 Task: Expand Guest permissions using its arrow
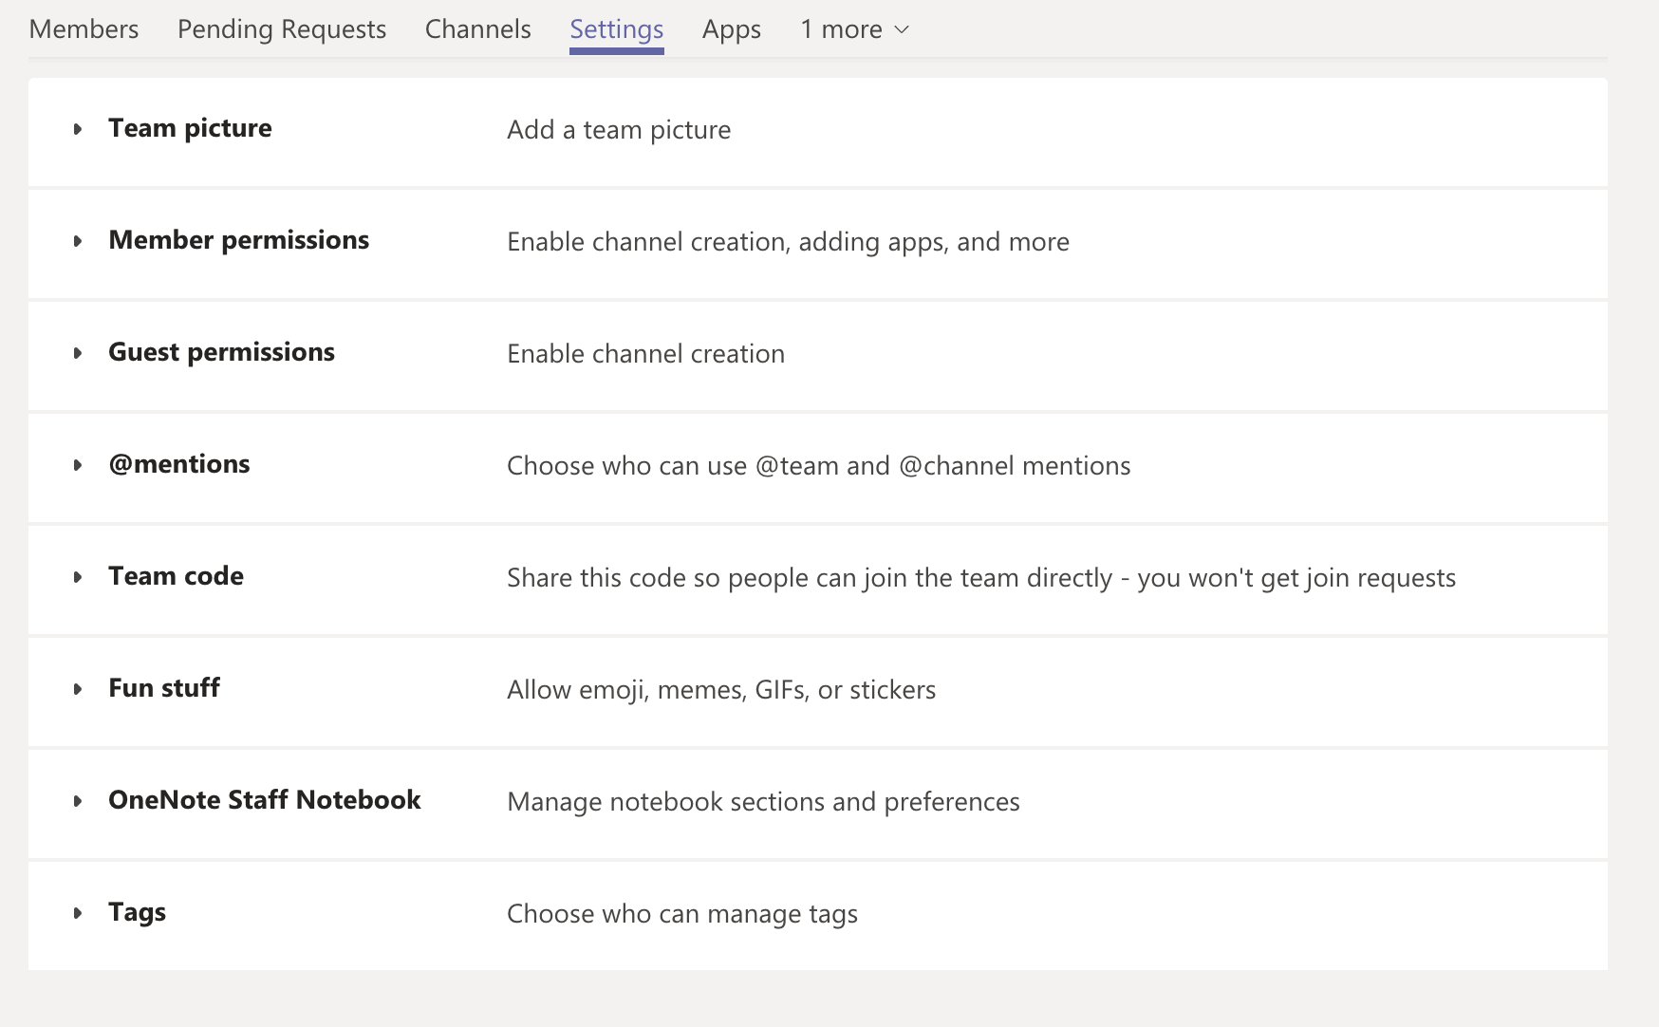[78, 353]
